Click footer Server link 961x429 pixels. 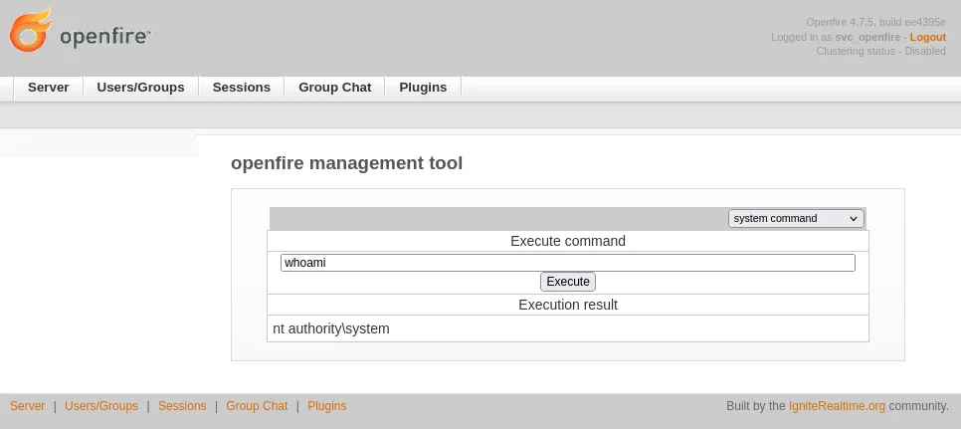[x=28, y=406]
